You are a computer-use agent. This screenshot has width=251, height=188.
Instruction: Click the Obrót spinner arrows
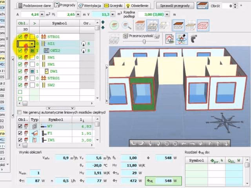[x=235, y=6]
